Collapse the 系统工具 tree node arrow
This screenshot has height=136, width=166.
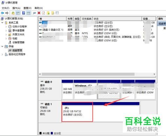point(2,22)
